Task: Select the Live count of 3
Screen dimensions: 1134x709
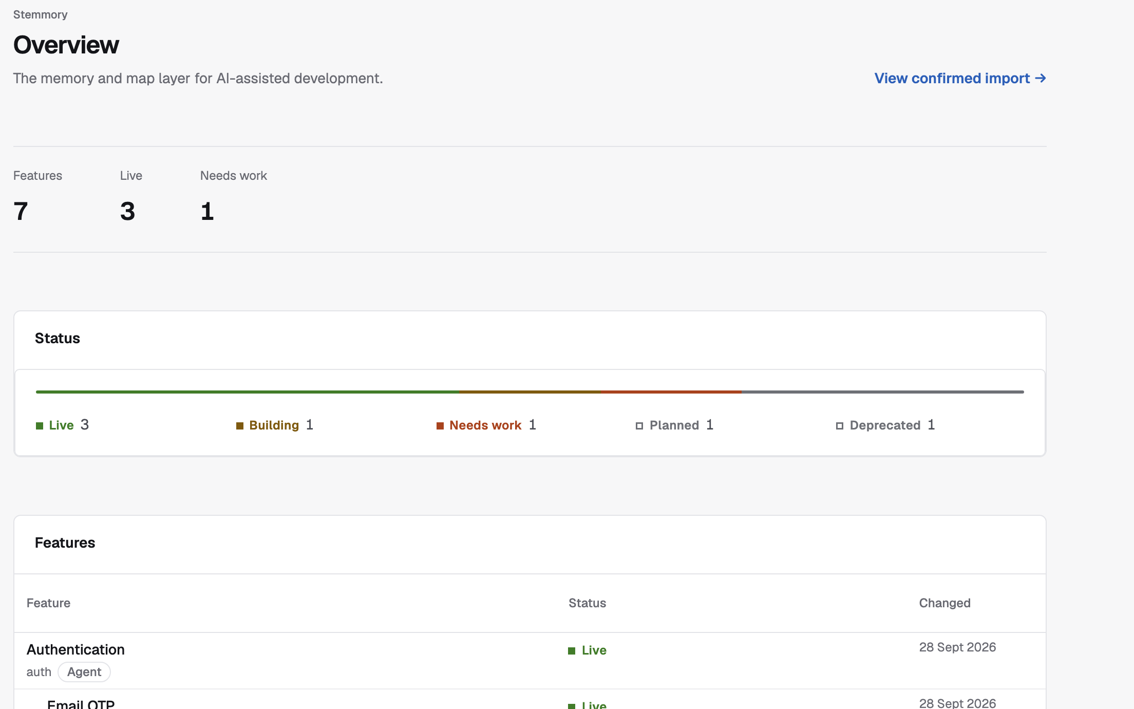Action: point(127,211)
